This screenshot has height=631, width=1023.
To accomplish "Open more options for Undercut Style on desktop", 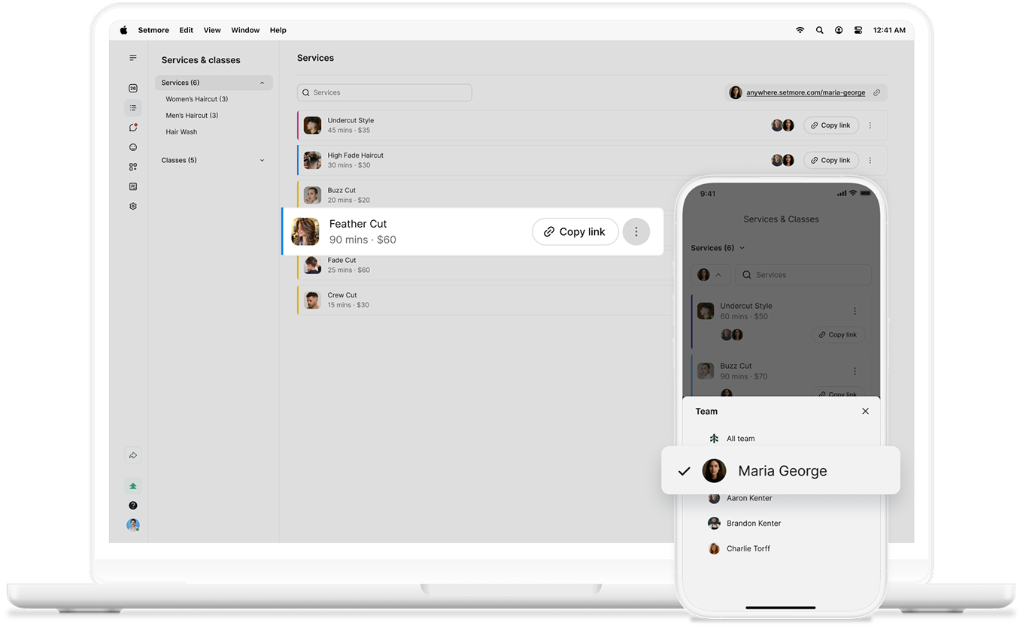I will tap(870, 125).
